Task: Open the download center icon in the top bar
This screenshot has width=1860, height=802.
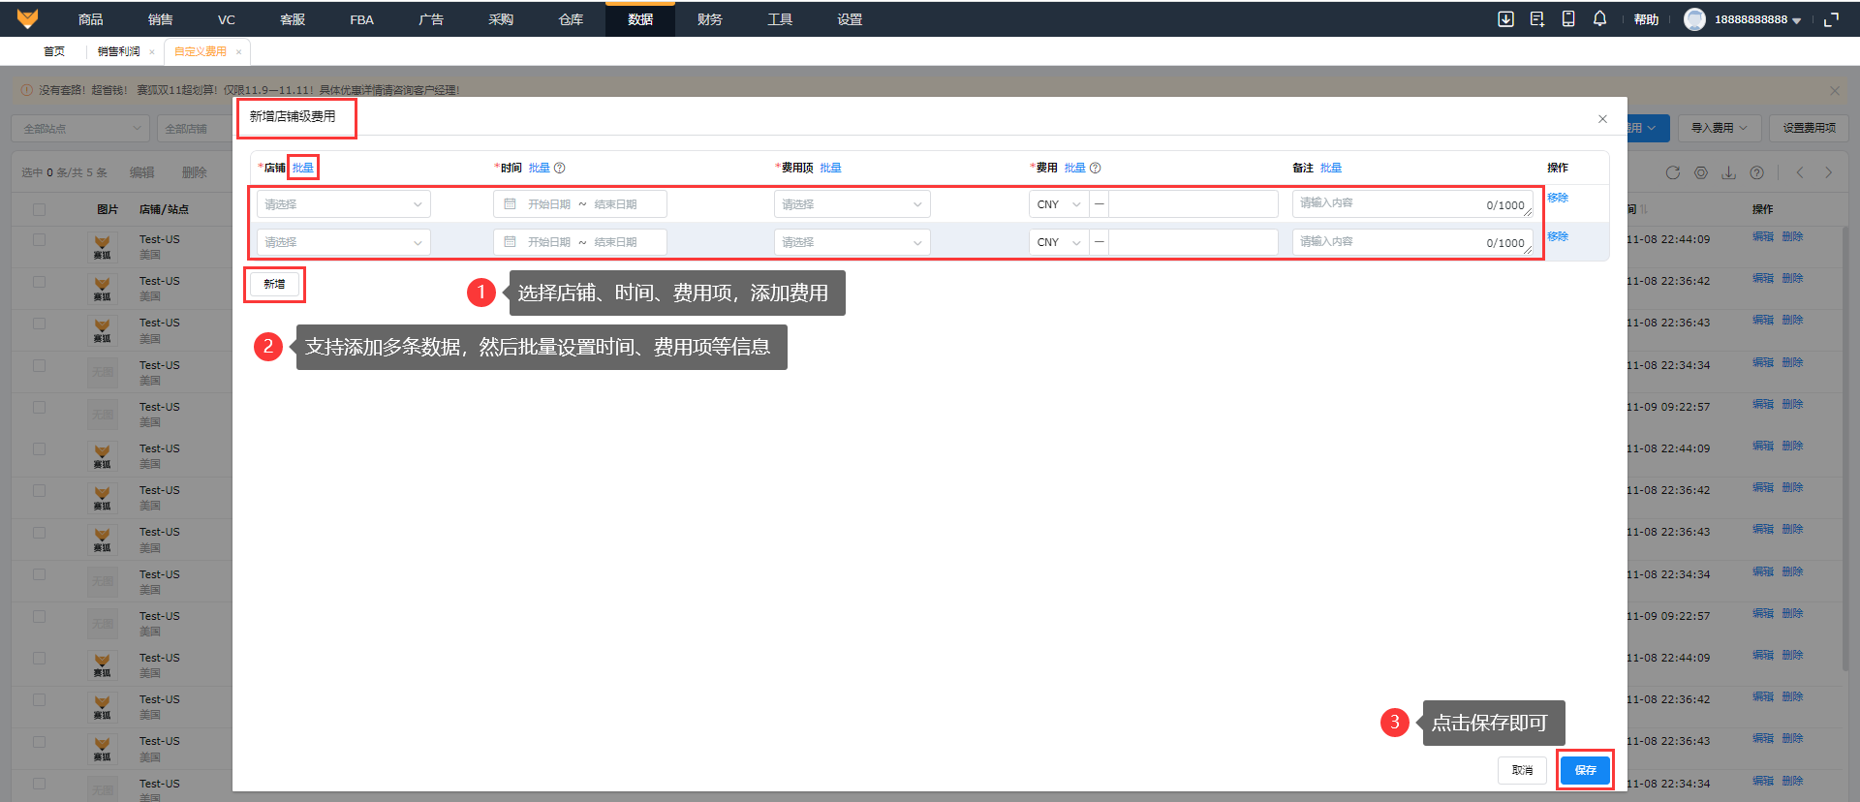Action: (1505, 19)
